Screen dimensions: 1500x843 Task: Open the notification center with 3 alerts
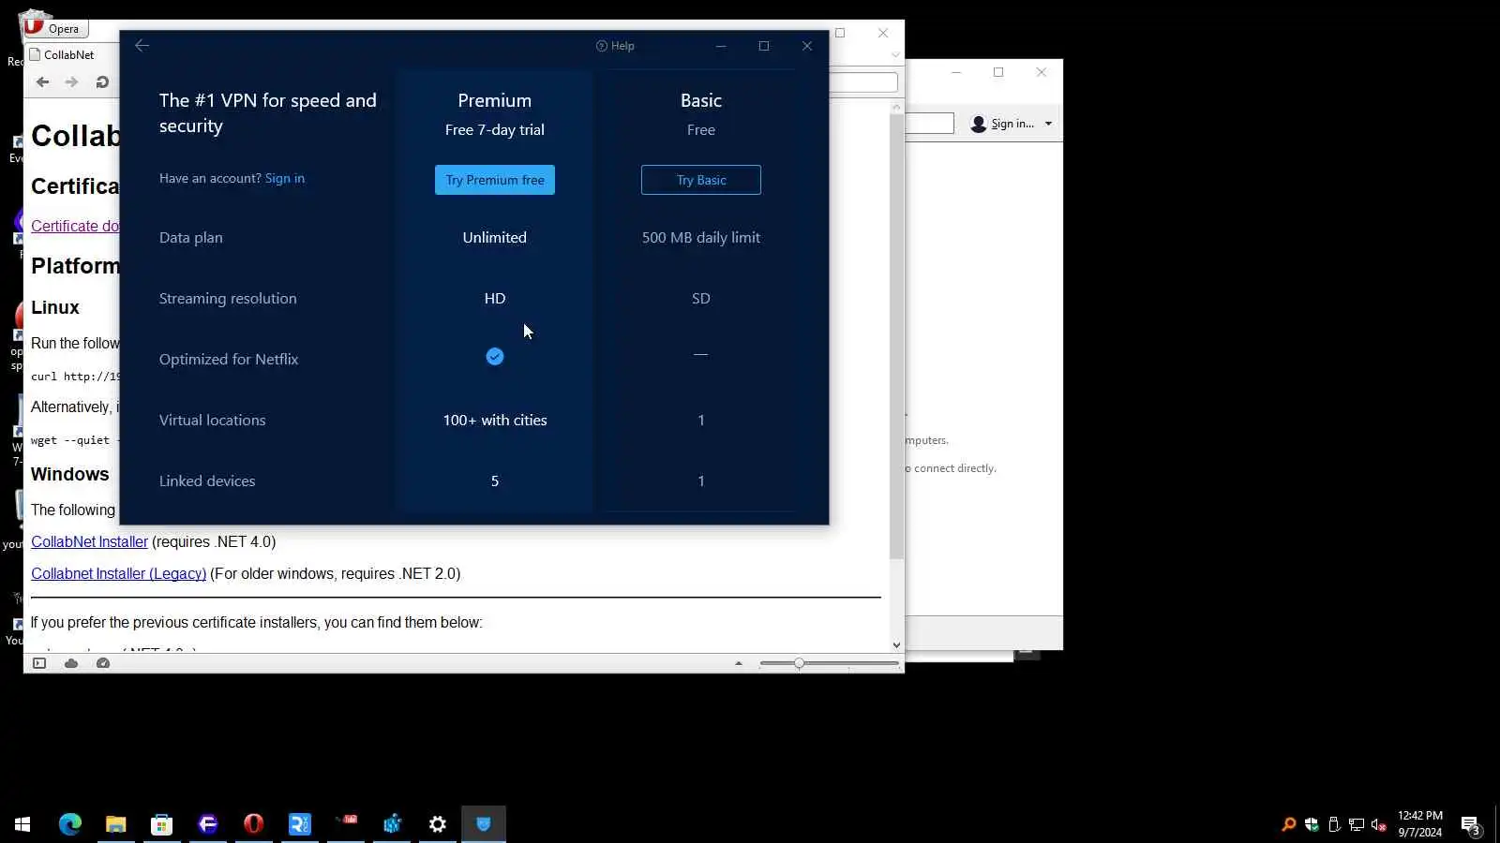1471,824
